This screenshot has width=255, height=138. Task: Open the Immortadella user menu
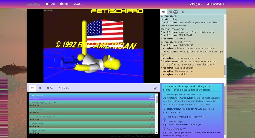(217, 4)
